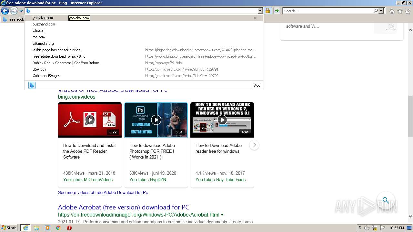This screenshot has height=232, width=413.
Task: Click Internet Explorer taskbar icon
Action: [25, 228]
